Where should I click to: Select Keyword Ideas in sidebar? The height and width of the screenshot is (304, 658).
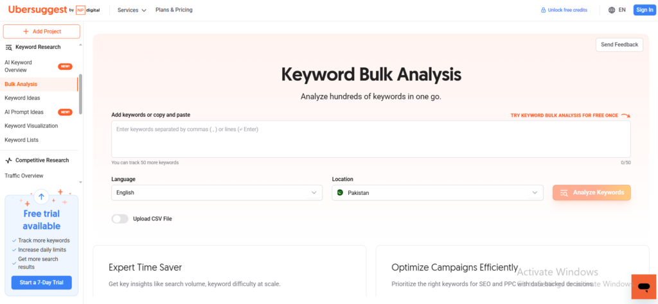22,98
